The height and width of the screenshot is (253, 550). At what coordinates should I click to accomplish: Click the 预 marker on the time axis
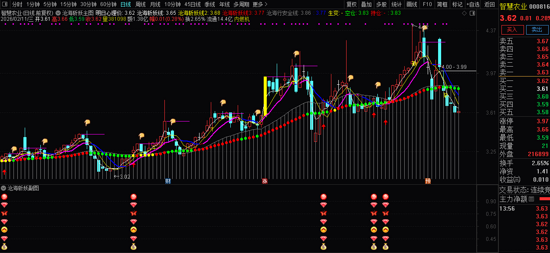pyautogui.click(x=428, y=181)
